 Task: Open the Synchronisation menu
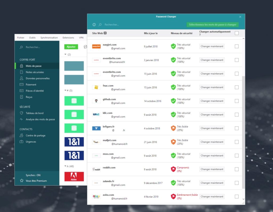point(49,38)
